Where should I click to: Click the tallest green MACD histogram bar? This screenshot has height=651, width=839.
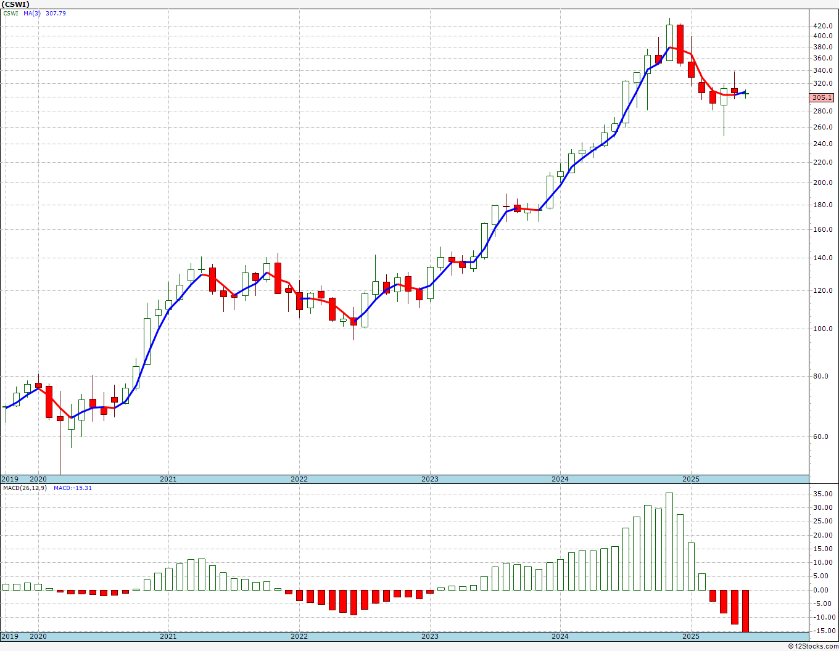[669, 541]
